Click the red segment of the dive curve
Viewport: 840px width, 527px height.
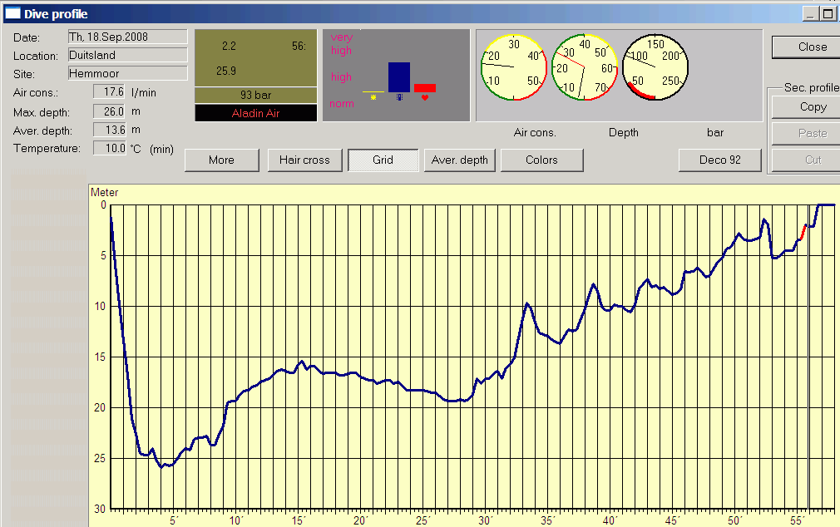[x=803, y=232]
